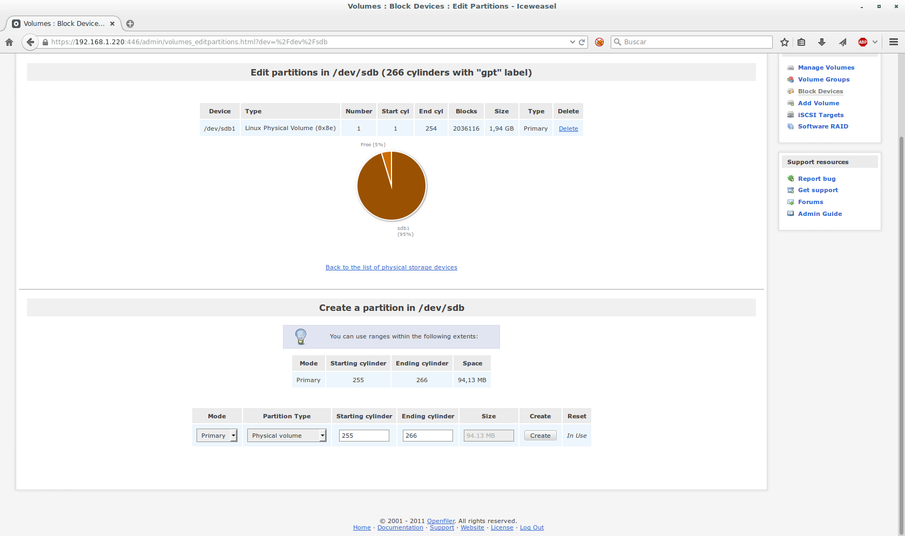The width and height of the screenshot is (905, 536).
Task: Focus the Ending cylinder input field
Action: [x=428, y=436]
